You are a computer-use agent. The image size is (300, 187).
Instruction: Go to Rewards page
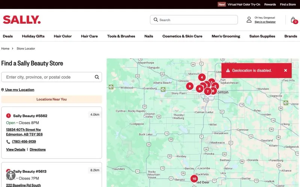[x=270, y=4]
